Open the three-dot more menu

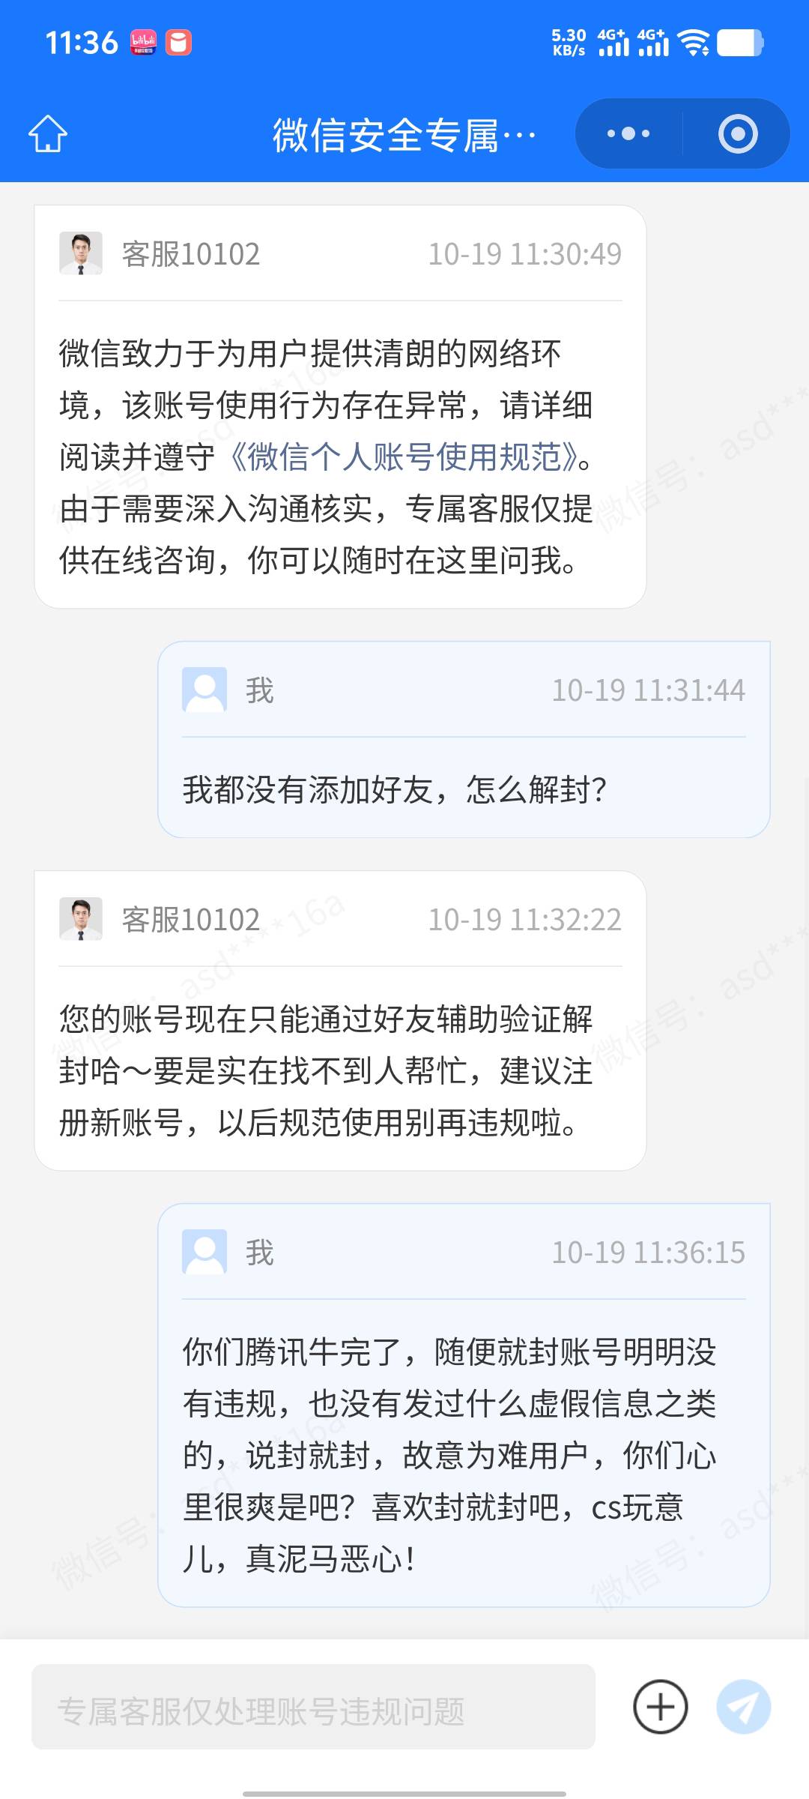pyautogui.click(x=628, y=134)
